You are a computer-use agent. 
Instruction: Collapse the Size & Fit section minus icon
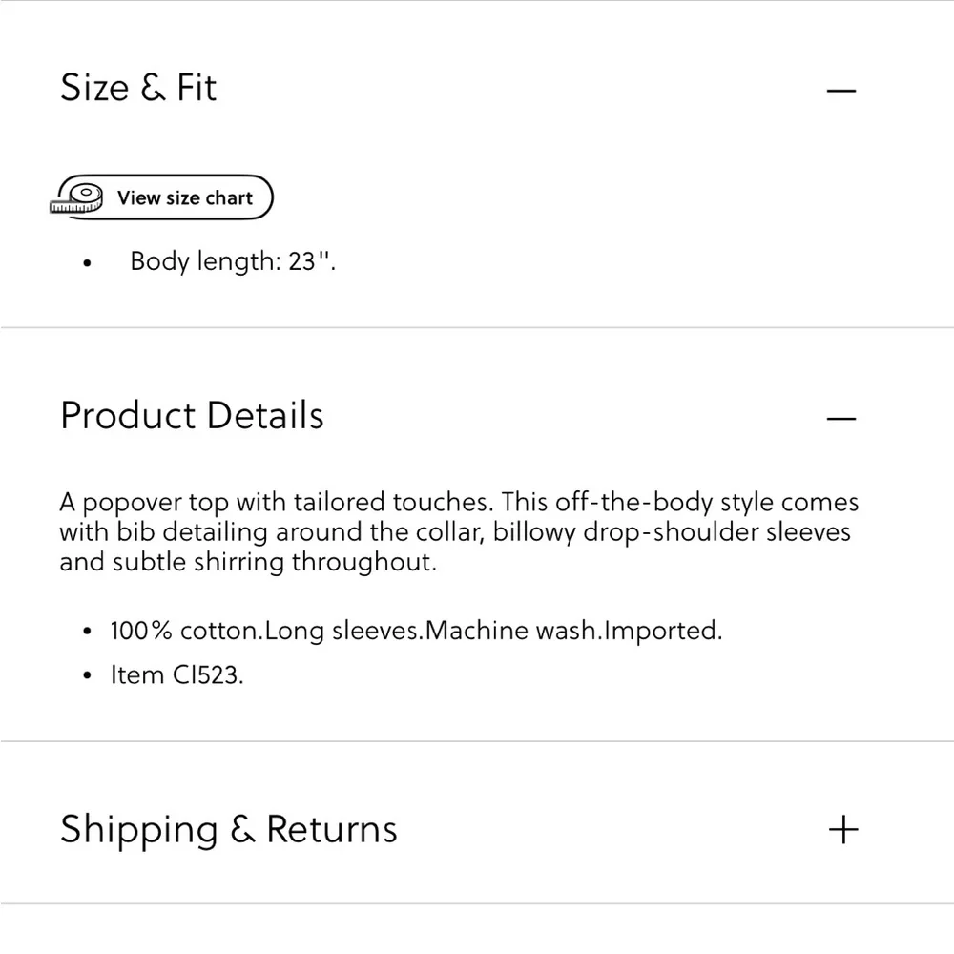click(x=841, y=91)
